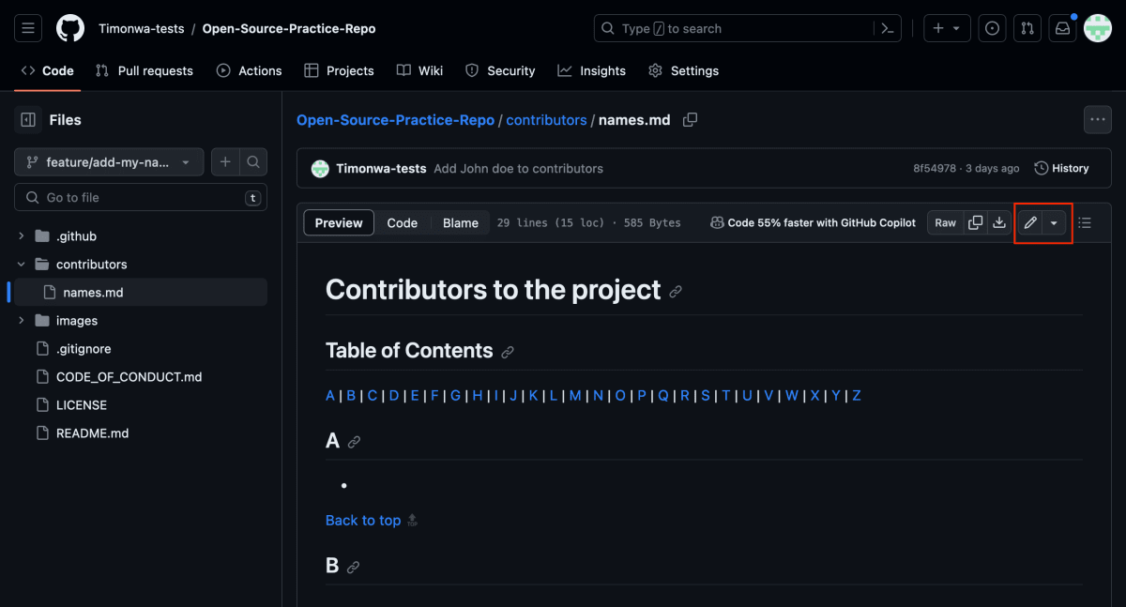The width and height of the screenshot is (1126, 607).
Task: Click the Raw button
Action: 946,222
